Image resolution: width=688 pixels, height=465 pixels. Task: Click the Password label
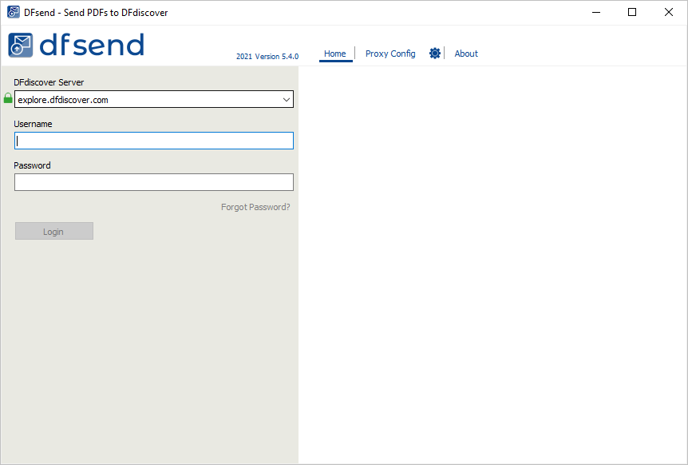pyautogui.click(x=32, y=165)
